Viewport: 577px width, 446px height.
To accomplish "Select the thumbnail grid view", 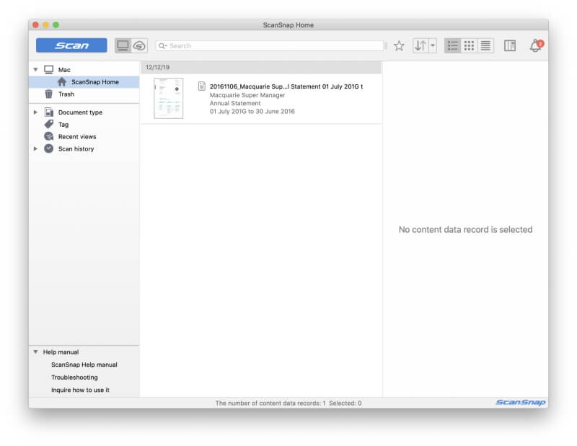I will click(469, 45).
